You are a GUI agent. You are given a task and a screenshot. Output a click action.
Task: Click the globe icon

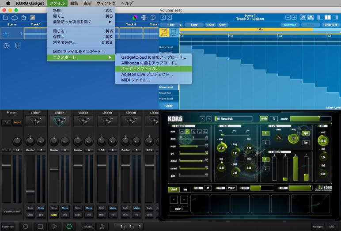[144, 18]
